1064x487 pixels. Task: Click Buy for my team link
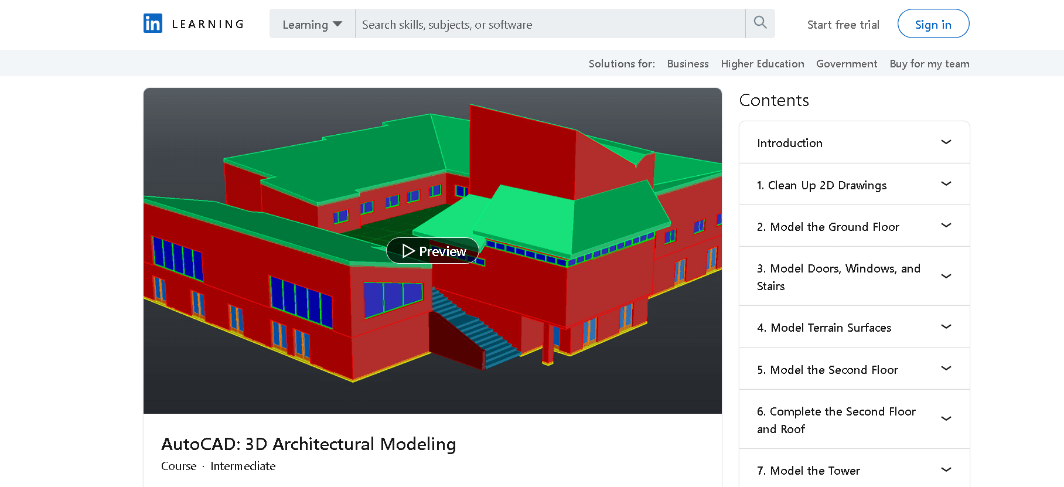(x=929, y=64)
